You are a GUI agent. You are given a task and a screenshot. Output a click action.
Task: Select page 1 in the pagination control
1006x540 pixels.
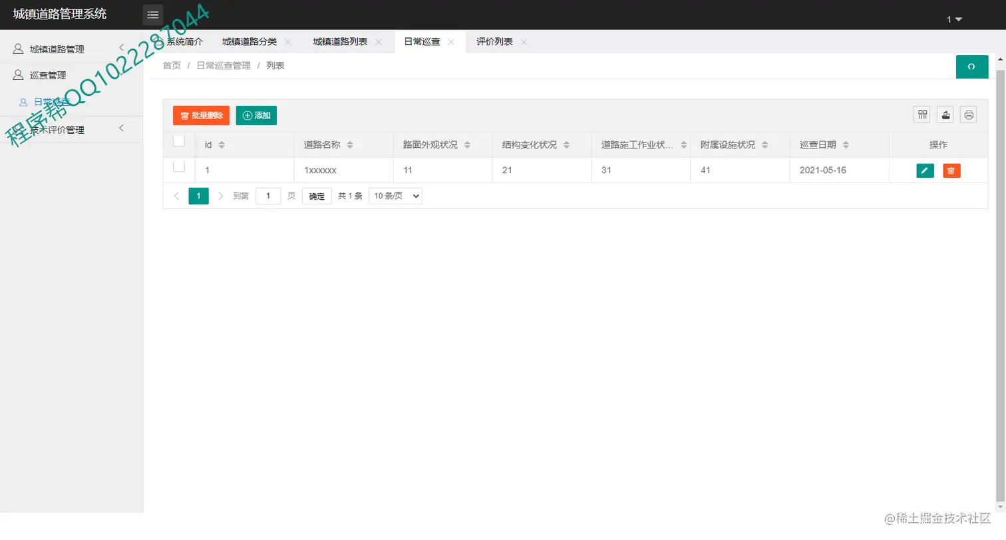[x=198, y=195]
